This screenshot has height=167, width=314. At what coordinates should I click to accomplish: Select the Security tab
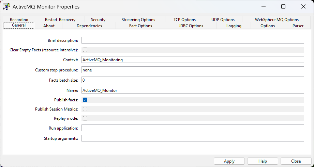98,19
